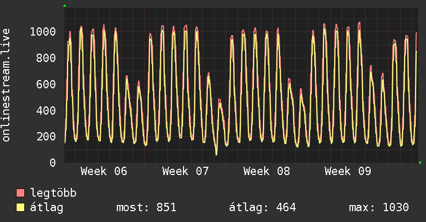Viewport: 426px width, 222px height.
Task: Click the 400 y-axis value
Action: (x=46, y=110)
